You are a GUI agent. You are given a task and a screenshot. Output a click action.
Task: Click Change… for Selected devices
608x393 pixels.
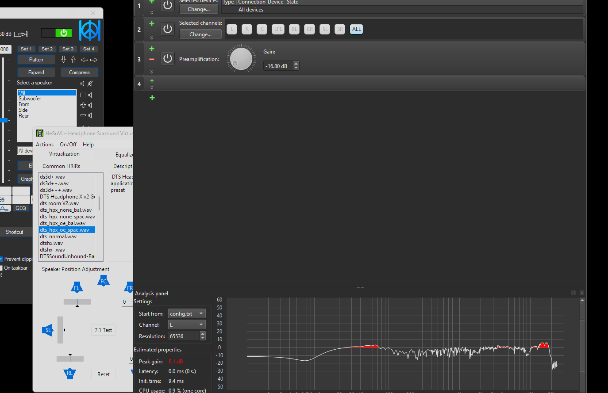[199, 9]
